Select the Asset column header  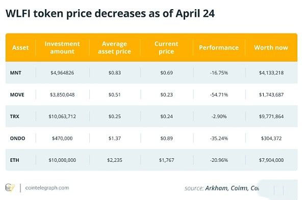pos(20,48)
